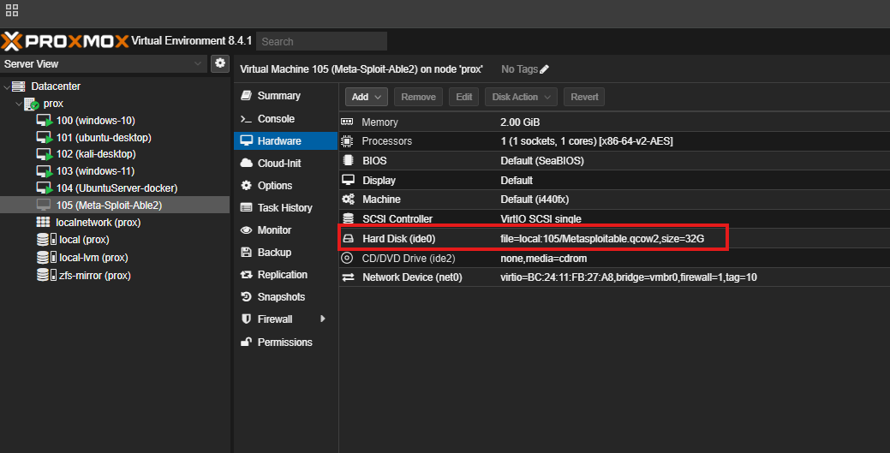Click the No Tags label
The image size is (890, 453).
click(519, 69)
